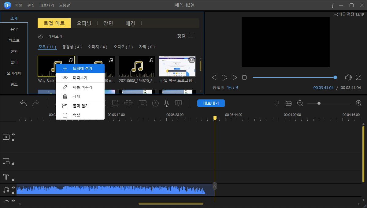The height and width of the screenshot is (208, 367).
Task: Open the duration tool with the clock icon
Action: pos(155,103)
